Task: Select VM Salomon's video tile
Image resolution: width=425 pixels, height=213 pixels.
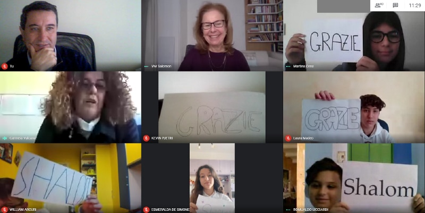Action: [x=212, y=36]
